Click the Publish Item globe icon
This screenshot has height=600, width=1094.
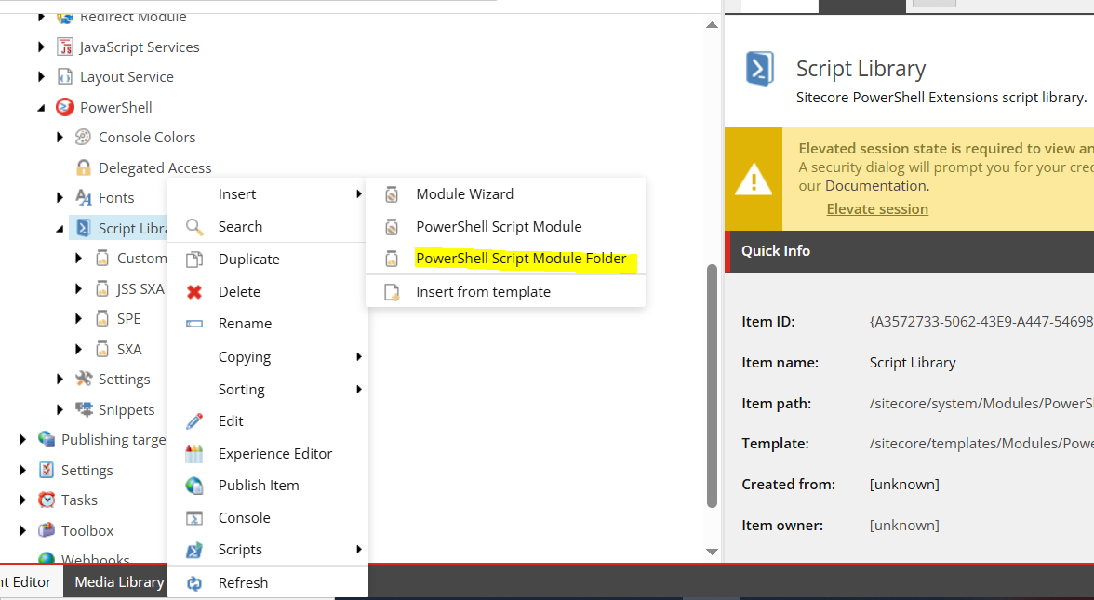tap(194, 486)
